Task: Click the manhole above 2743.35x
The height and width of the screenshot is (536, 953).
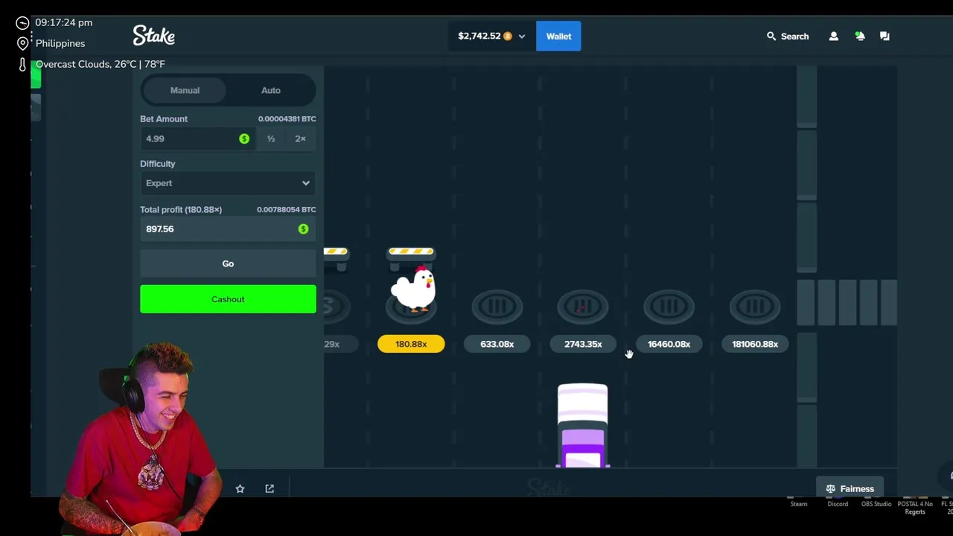Action: click(x=583, y=306)
